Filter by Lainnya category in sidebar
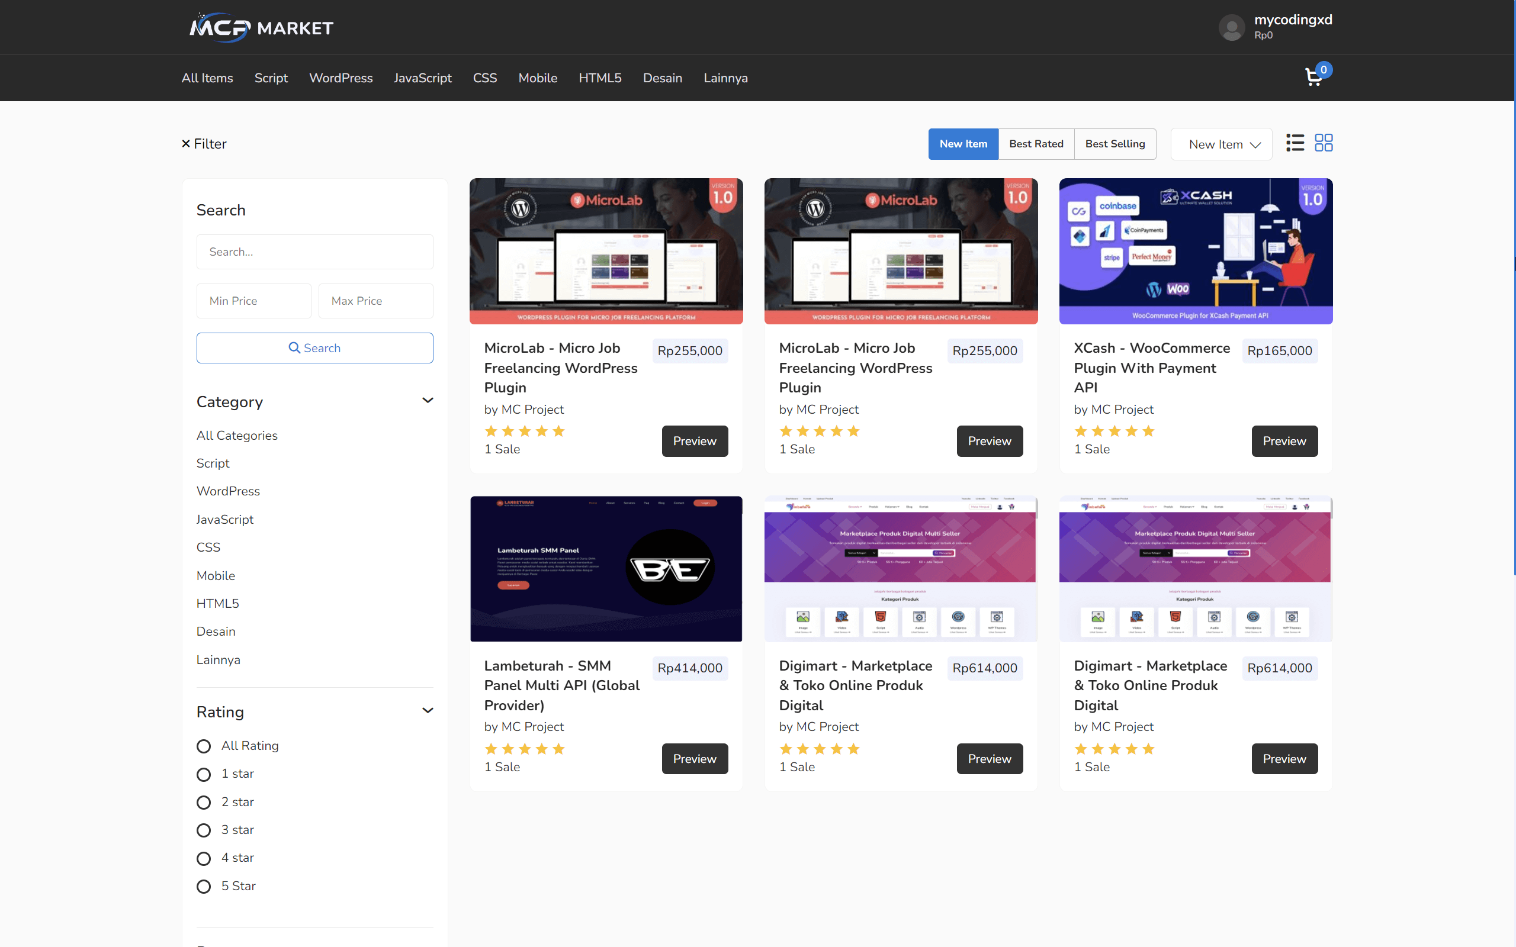Screen dimensions: 1516x947 click(x=218, y=659)
